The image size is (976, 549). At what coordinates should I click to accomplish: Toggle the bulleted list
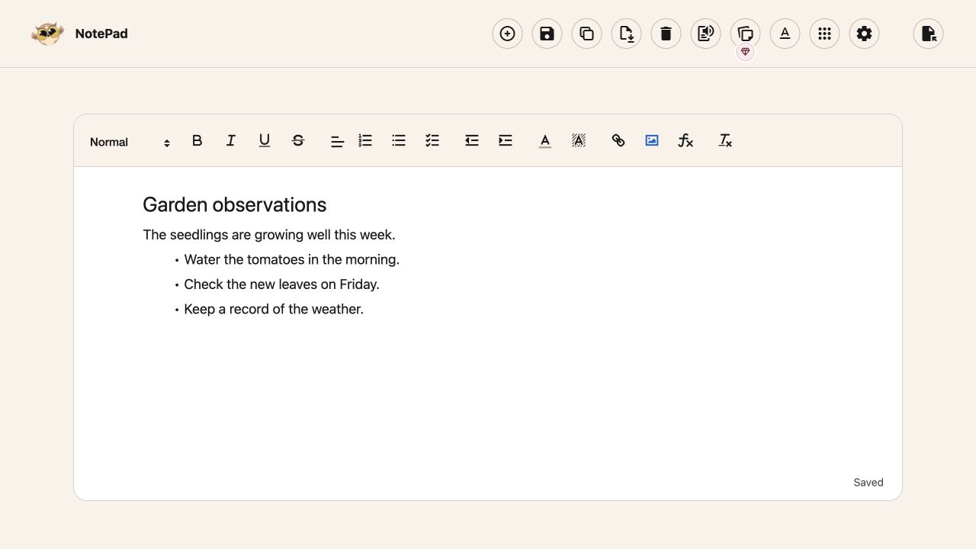398,140
